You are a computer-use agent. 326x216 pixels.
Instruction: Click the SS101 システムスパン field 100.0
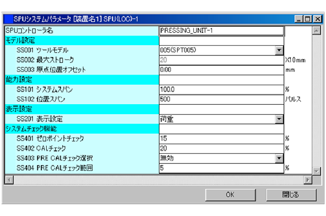point(221,90)
